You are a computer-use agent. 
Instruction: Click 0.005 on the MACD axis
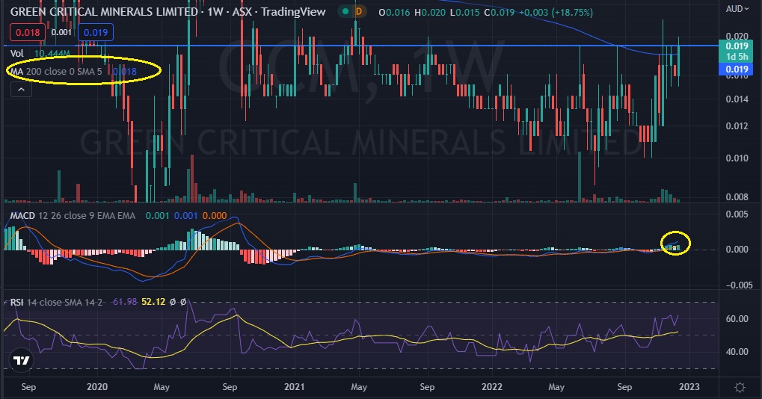(x=737, y=214)
